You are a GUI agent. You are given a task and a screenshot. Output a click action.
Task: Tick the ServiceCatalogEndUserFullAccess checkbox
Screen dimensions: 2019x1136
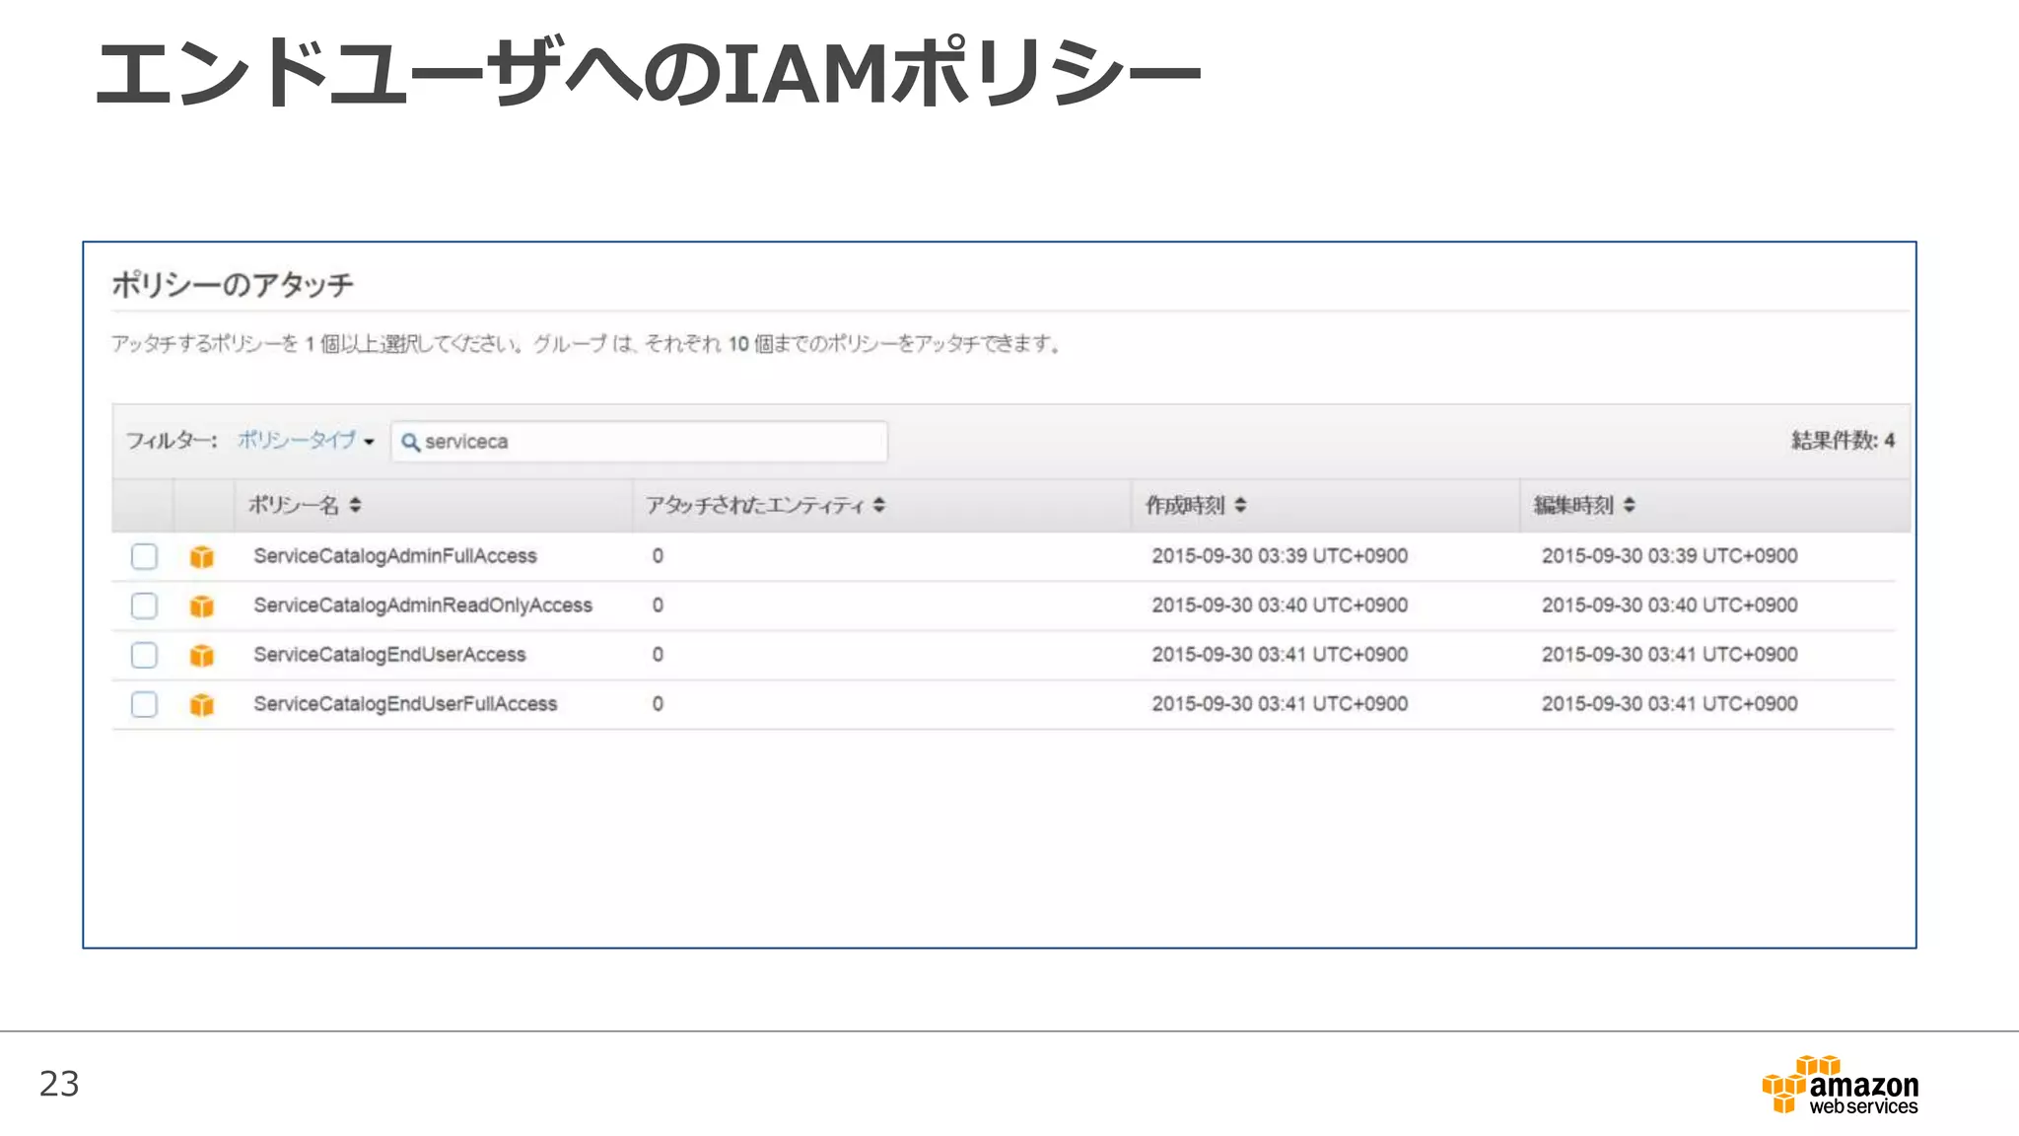coord(144,704)
